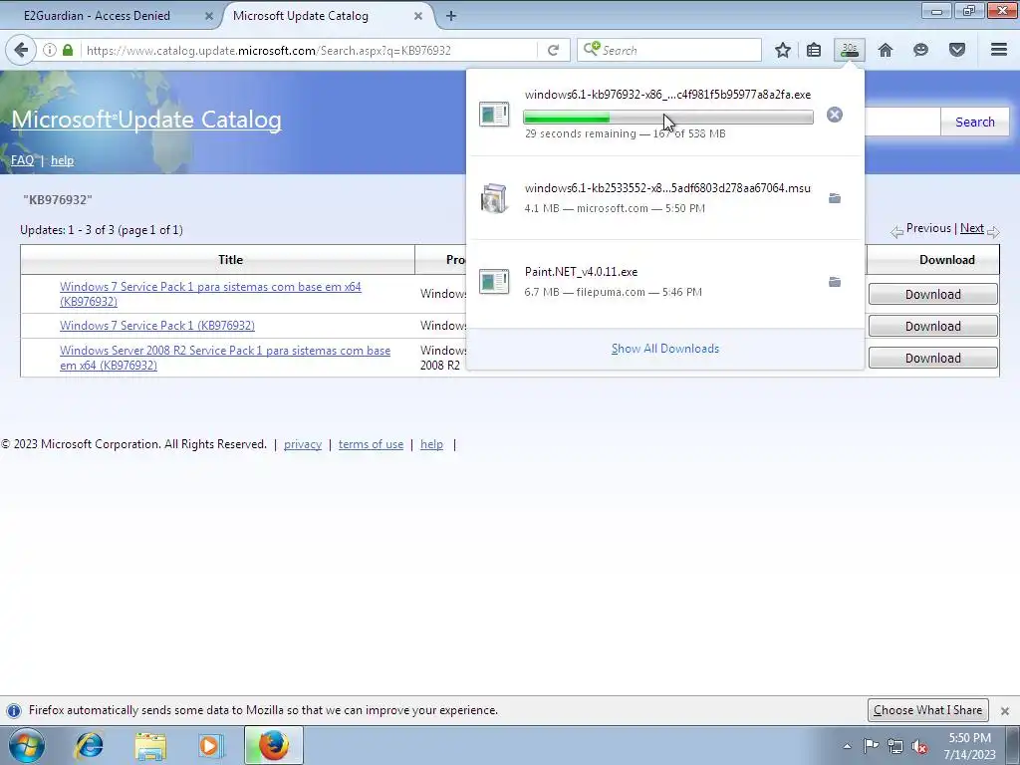Open the Firefox hamburger menu

(999, 50)
